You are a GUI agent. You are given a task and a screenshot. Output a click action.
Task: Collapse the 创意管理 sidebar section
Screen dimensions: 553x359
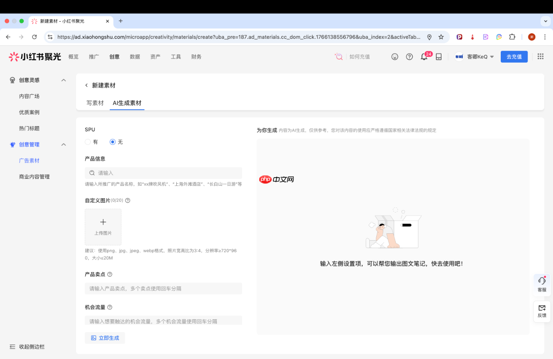64,145
